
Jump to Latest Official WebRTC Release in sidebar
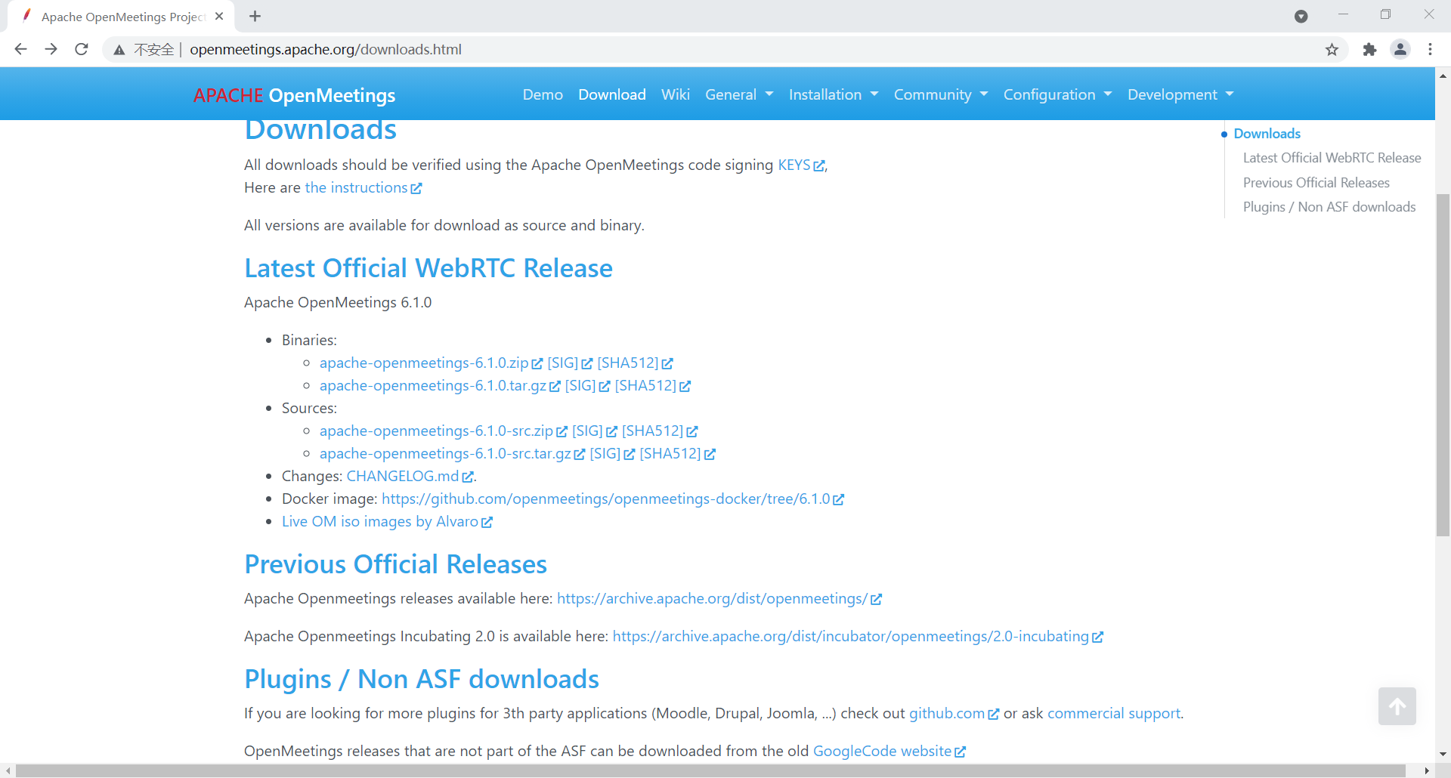1332,158
